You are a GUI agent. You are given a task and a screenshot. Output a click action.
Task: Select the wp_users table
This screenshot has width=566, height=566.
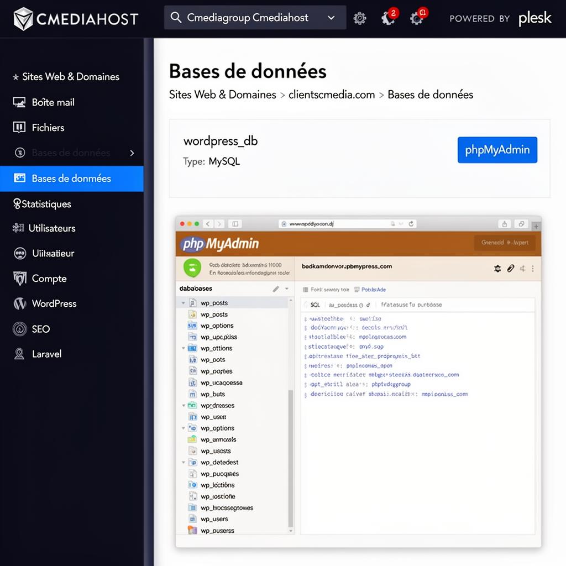click(x=214, y=519)
